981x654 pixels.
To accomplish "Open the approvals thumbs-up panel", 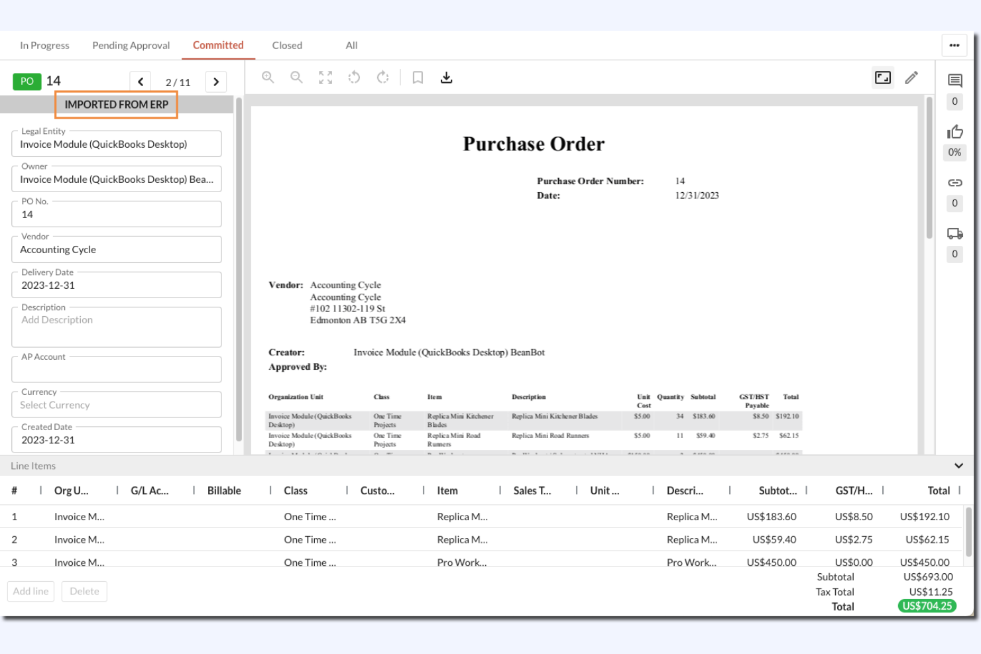I will coord(954,131).
